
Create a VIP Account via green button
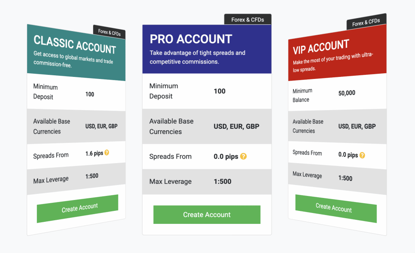(336, 208)
